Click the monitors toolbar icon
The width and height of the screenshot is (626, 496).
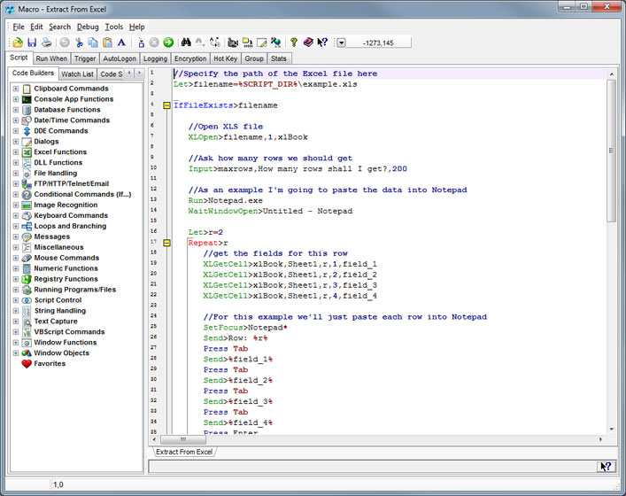pyautogui.click(x=248, y=43)
